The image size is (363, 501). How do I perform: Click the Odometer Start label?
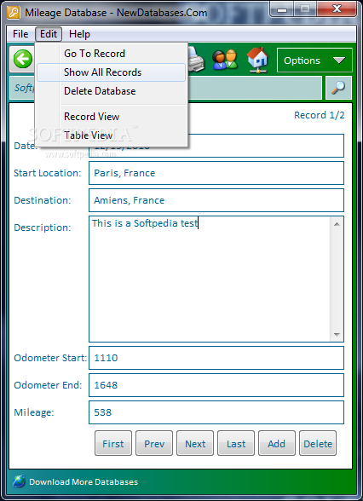pos(50,358)
